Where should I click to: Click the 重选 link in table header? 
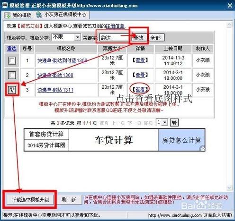coord(12,49)
